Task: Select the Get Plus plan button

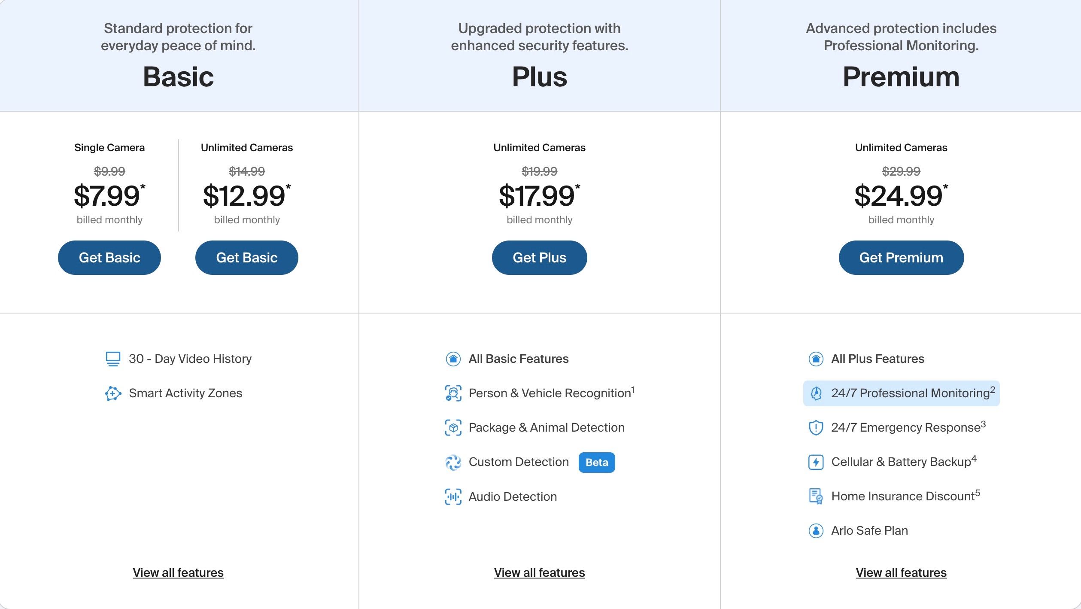Action: pyautogui.click(x=540, y=257)
